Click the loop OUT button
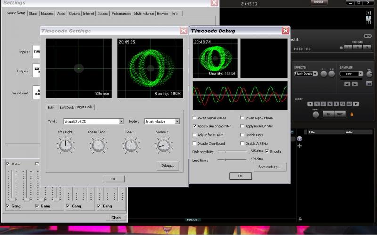377x235 pixels. click(x=339, y=114)
